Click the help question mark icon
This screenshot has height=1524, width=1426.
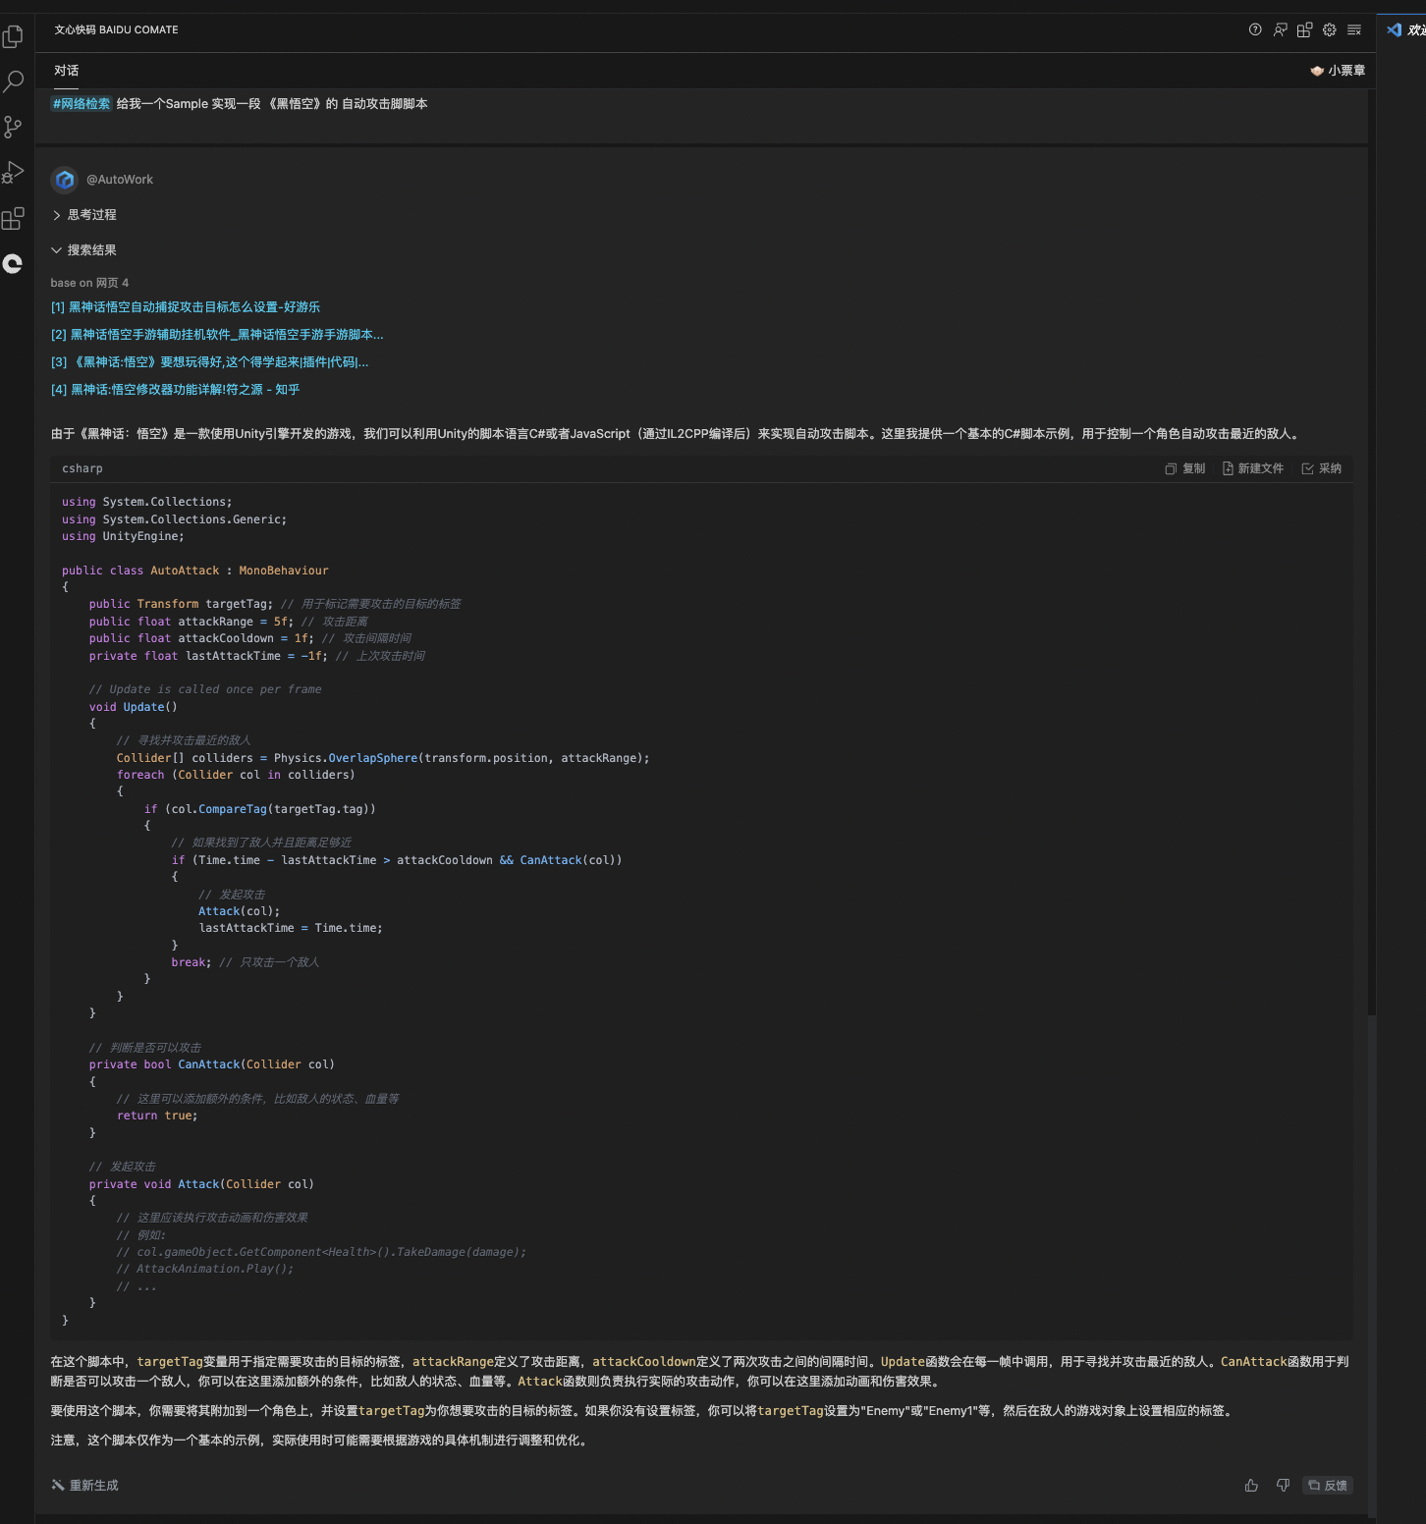point(1255,29)
